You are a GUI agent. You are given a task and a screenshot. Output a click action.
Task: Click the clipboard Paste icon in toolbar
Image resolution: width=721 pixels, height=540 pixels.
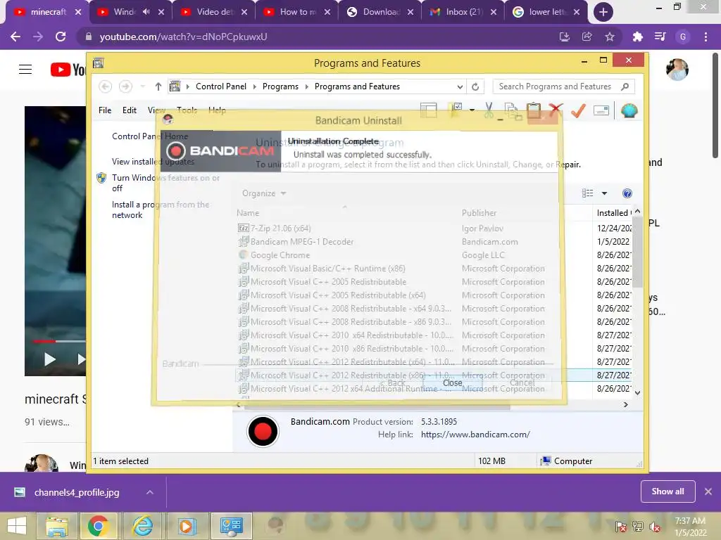pos(534,110)
